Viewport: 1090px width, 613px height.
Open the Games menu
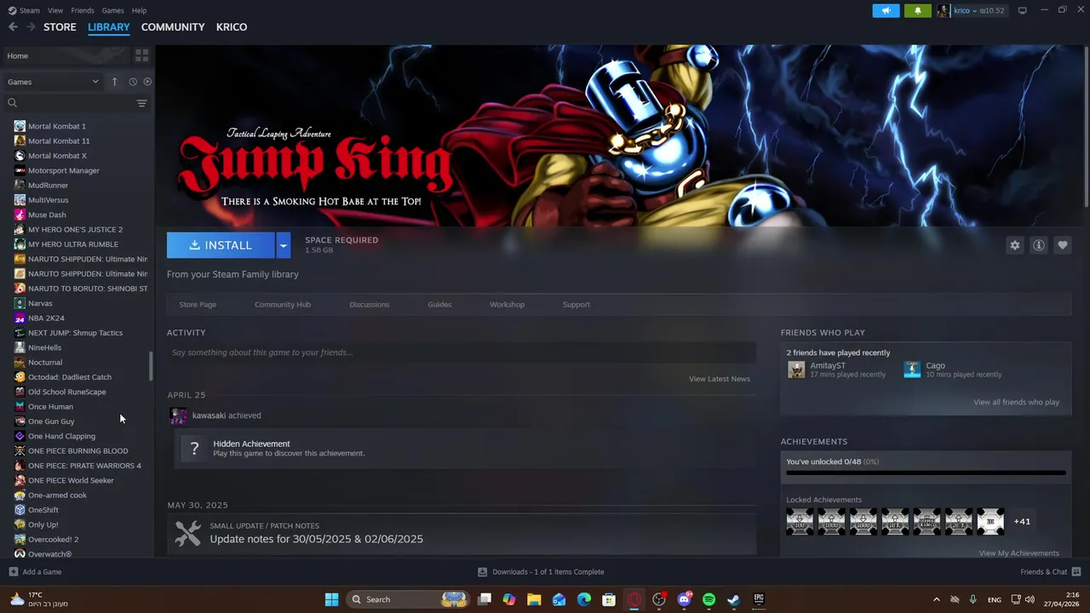(112, 10)
